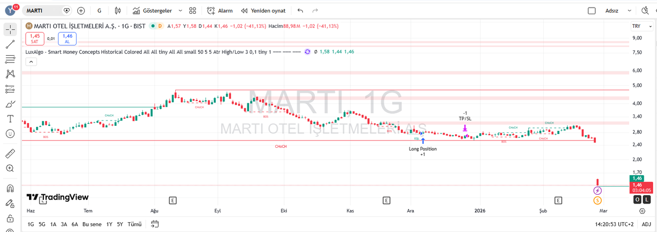Open the Fibonacci retracement tools
Viewport: 657px width, 232px height.
pos(10,59)
